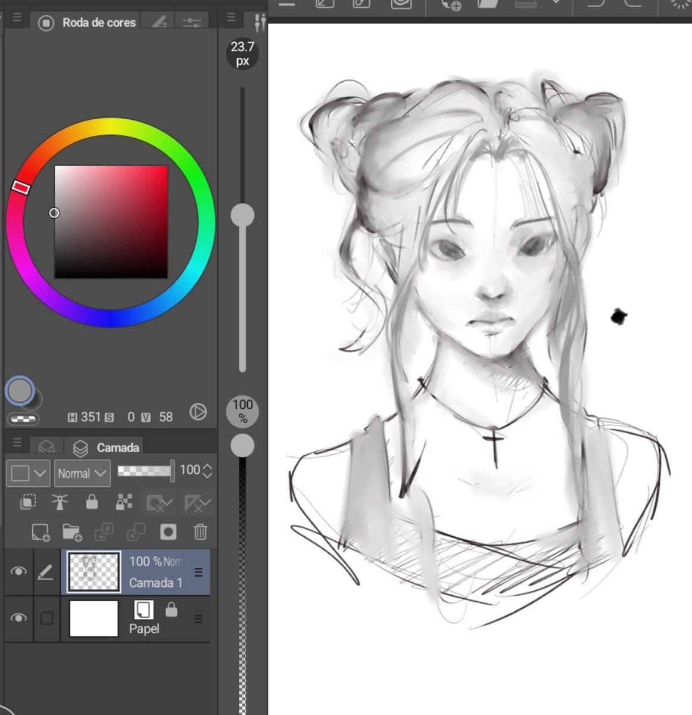
Task: Set as reference layer with lighthouse icon
Action: click(60, 502)
